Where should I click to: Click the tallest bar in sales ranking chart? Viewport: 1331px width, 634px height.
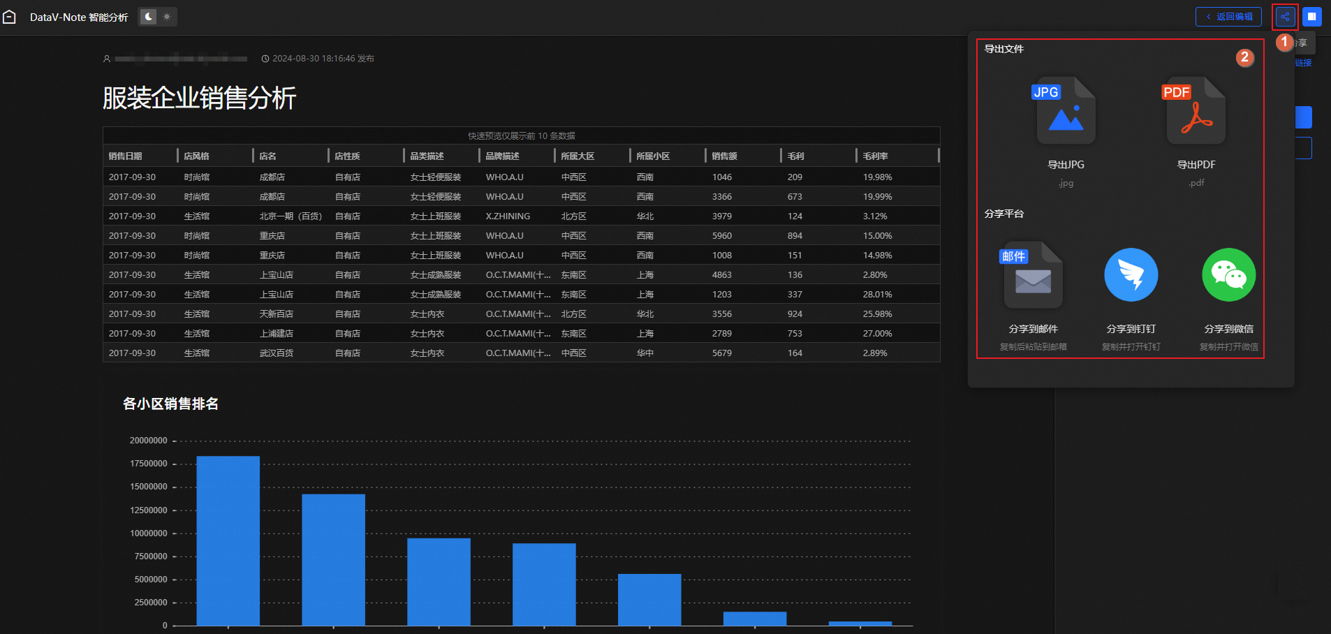(x=228, y=541)
